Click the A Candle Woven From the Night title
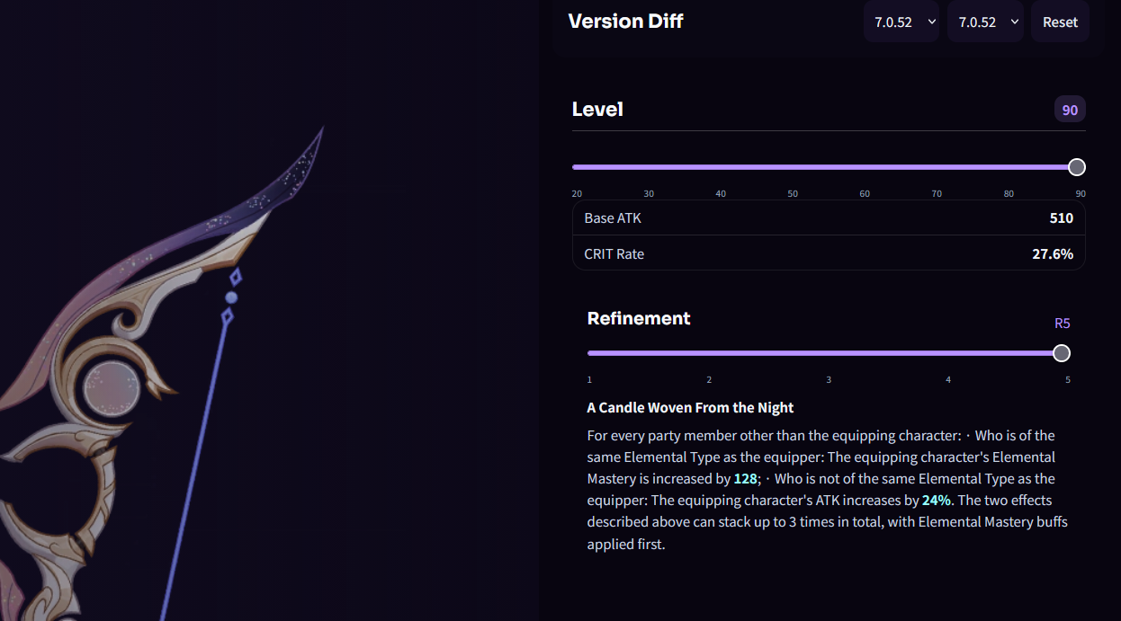 pyautogui.click(x=690, y=408)
